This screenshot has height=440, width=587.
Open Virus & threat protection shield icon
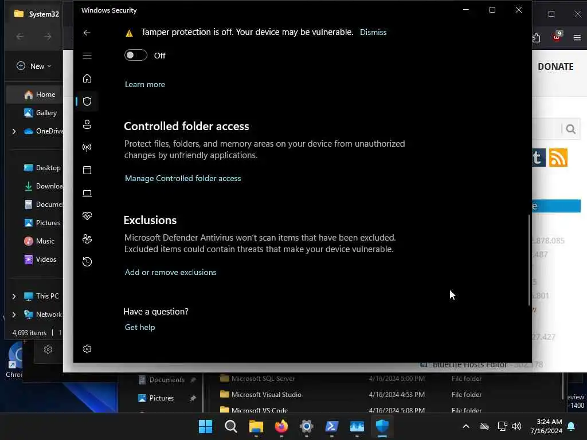87,101
